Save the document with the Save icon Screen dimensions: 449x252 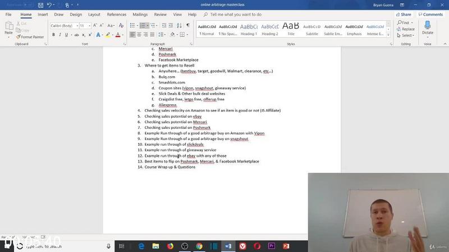[x=40, y=5]
